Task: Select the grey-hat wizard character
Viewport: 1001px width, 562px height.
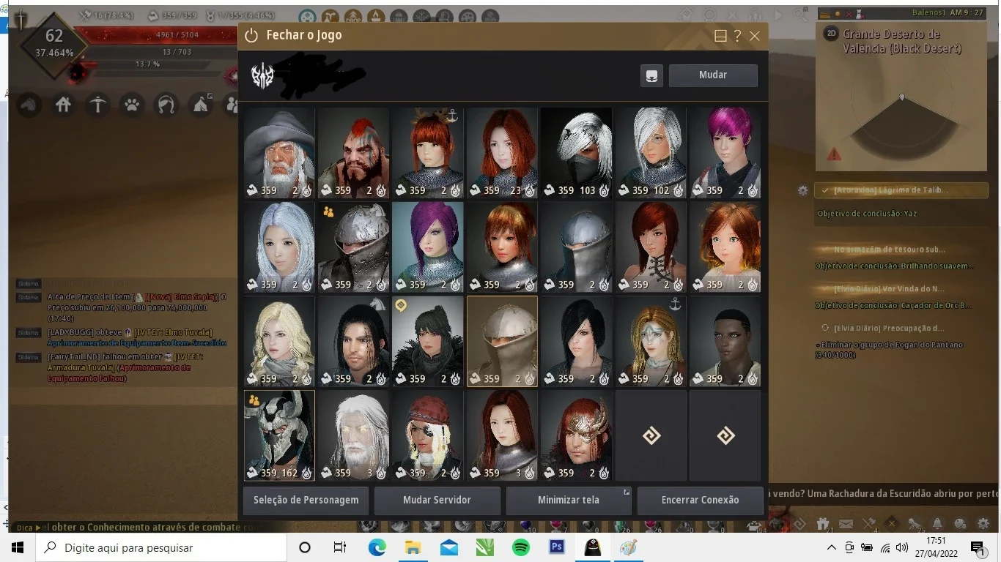Action: [279, 153]
